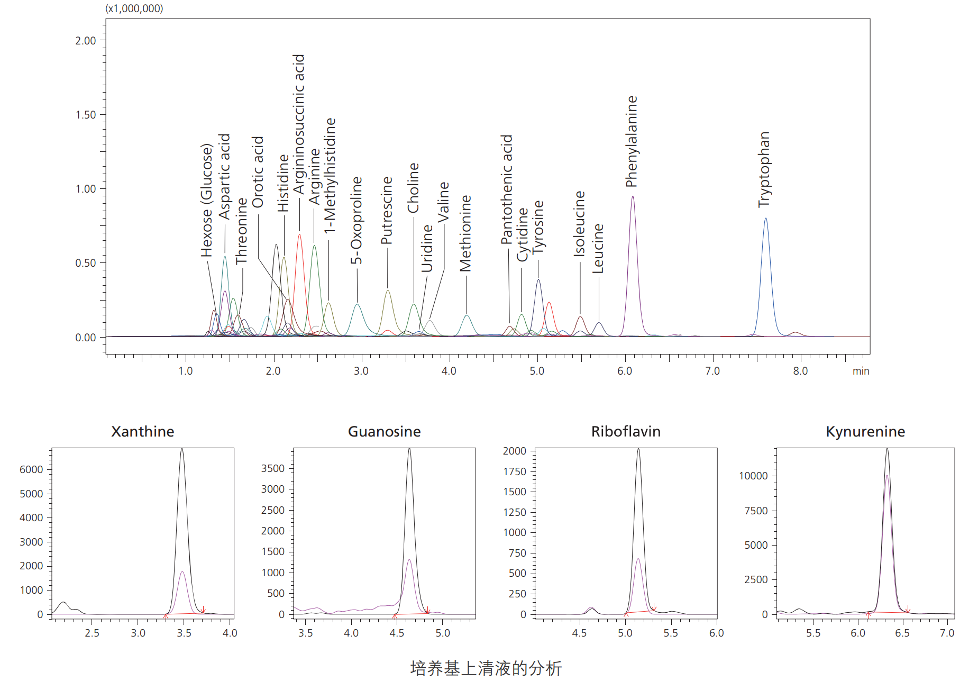Screen dimensions: 969x681
Task: Click the 'min' unit label on x-axis
Action: [x=861, y=371]
